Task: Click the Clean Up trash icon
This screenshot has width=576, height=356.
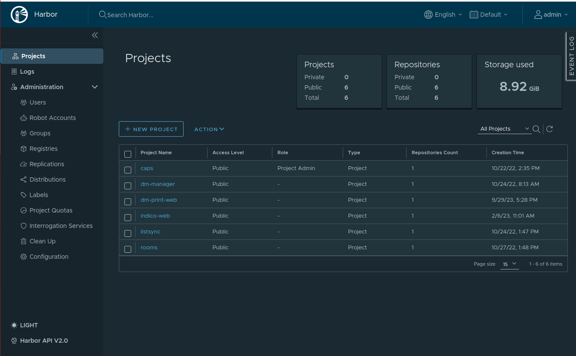Action: click(x=24, y=241)
